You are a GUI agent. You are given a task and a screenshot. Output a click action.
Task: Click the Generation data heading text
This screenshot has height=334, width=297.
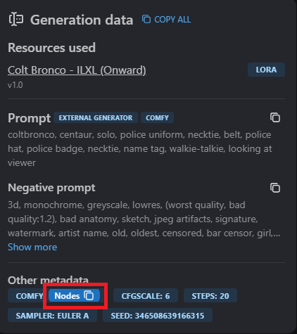click(x=82, y=20)
